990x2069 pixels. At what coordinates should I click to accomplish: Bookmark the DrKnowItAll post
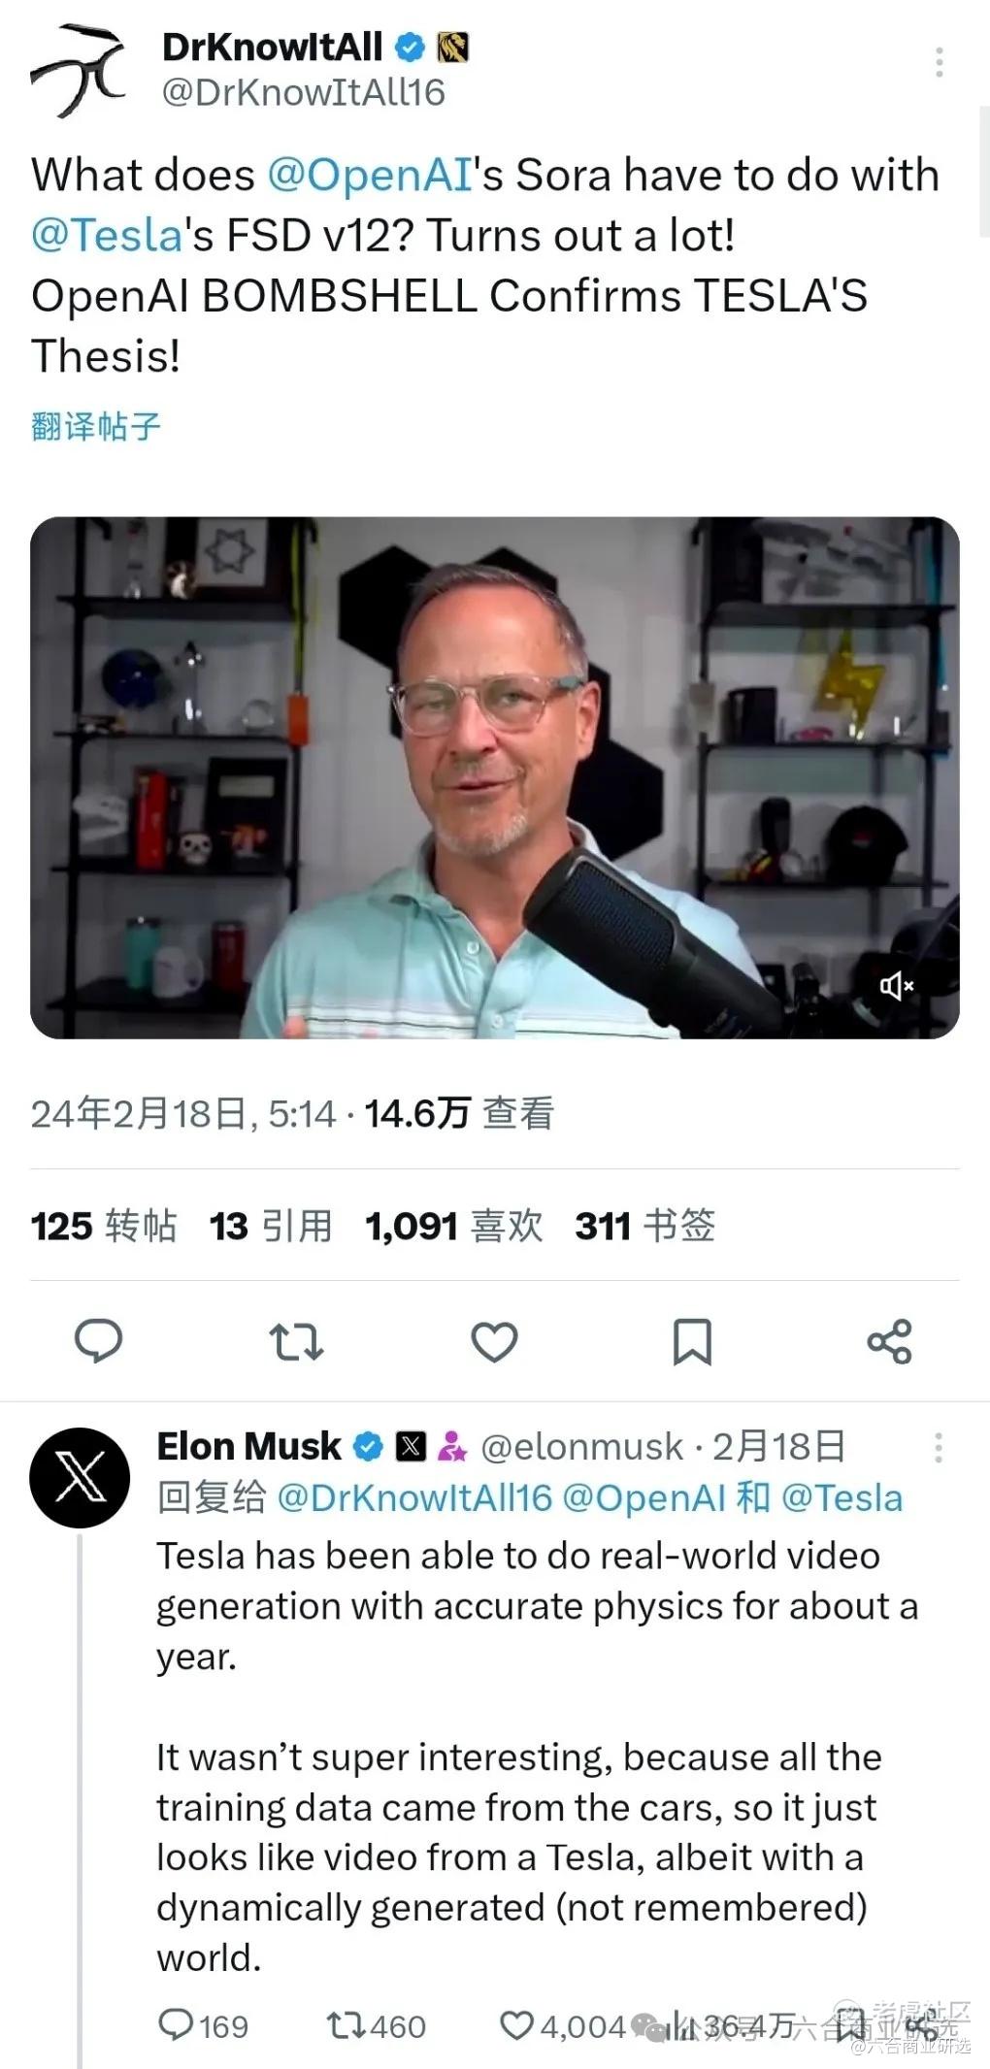(692, 1341)
